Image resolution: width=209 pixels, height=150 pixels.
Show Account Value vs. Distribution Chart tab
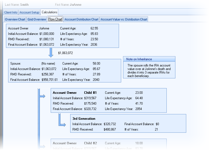pyautogui.click(x=124, y=19)
